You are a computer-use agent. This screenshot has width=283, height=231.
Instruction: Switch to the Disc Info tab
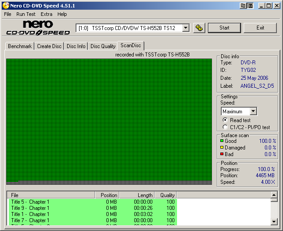coord(76,46)
